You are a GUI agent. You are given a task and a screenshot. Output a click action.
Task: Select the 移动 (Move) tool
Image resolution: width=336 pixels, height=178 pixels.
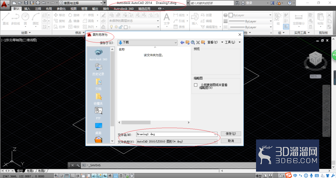(59, 15)
